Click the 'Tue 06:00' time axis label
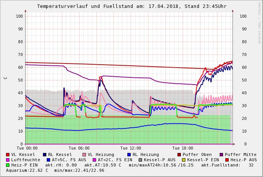263x177 pixels. (79, 148)
